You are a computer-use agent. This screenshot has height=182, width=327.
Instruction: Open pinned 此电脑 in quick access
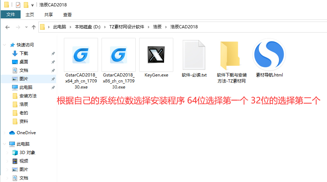click(26, 87)
